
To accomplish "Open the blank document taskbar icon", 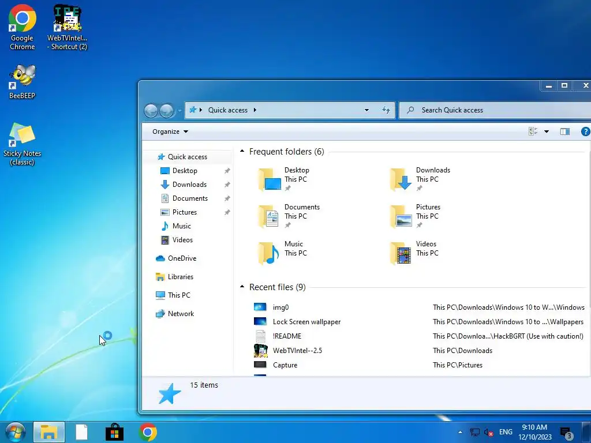I will (81, 432).
